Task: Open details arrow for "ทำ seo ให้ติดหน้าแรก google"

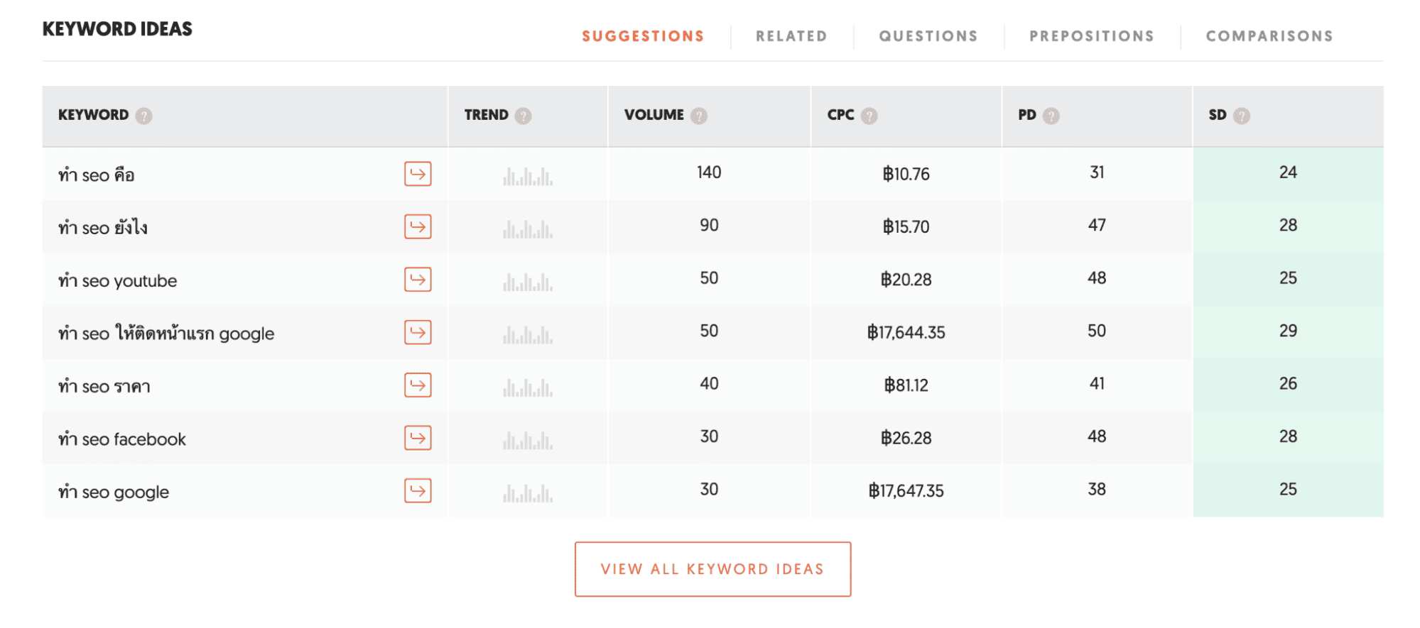Action: [x=418, y=332]
